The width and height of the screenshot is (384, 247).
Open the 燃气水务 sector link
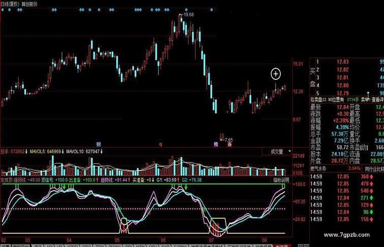318,169
